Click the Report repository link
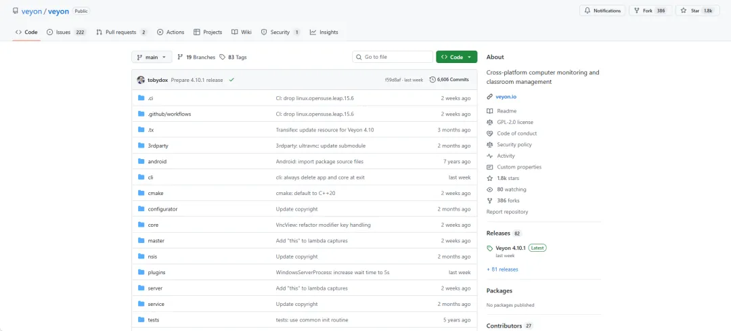 [507, 212]
